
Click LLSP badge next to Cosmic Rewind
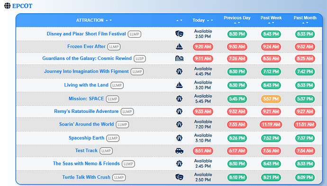[x=140, y=59]
